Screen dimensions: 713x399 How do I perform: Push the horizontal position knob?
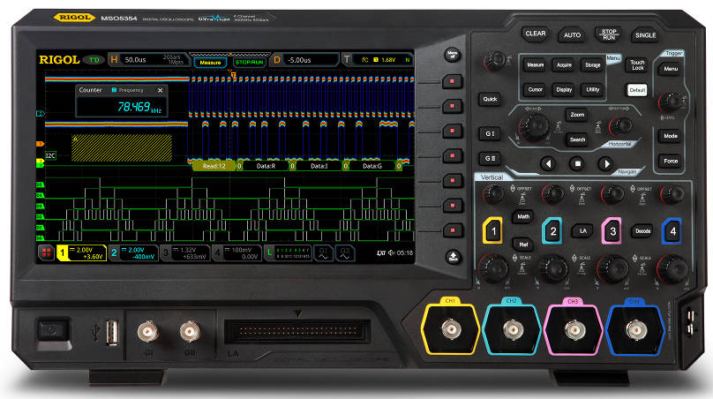coord(620,126)
